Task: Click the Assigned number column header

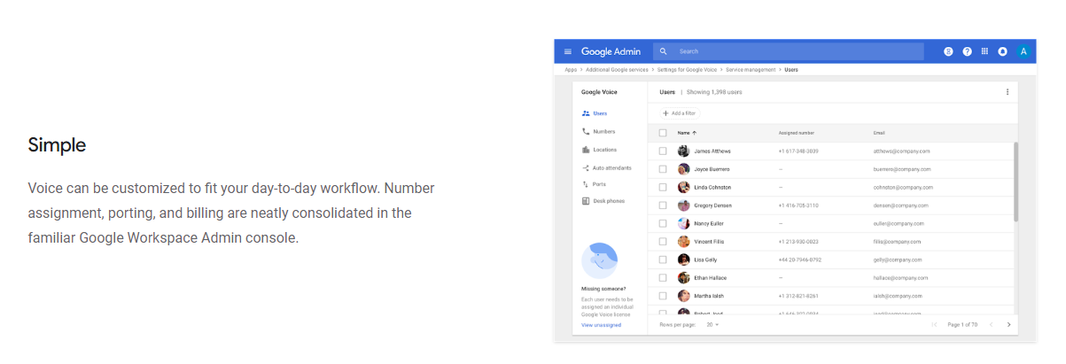Action: click(797, 133)
